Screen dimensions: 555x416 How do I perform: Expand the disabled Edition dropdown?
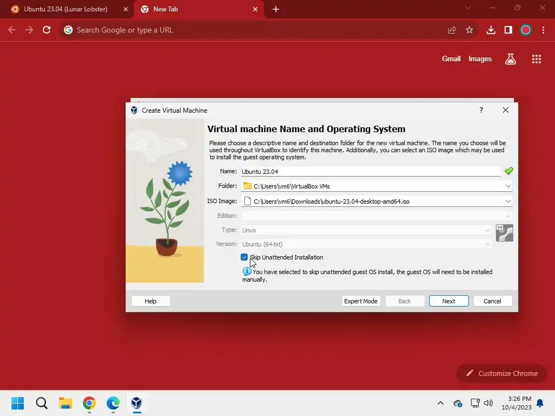(x=508, y=216)
